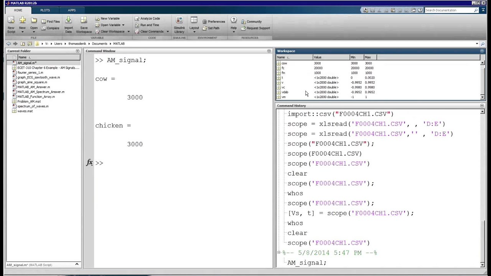
Task: Open Preferences
Action: click(x=214, y=21)
